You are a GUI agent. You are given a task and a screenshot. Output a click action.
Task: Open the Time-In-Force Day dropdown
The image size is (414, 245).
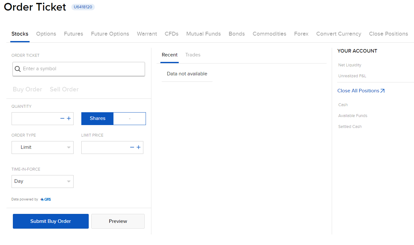pos(42,182)
